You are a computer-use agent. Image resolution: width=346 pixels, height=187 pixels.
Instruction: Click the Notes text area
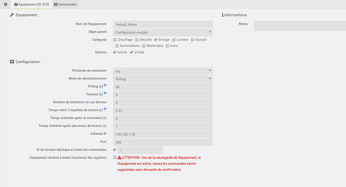point(300,26)
